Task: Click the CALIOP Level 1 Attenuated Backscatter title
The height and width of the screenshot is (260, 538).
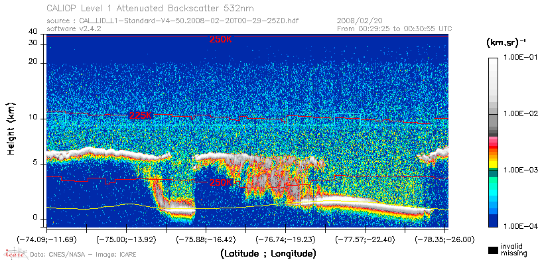Action: pyautogui.click(x=151, y=8)
